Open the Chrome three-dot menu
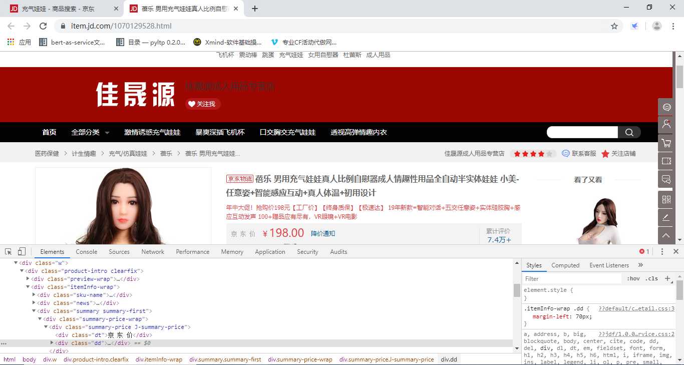The height and width of the screenshot is (365, 684). tap(673, 26)
